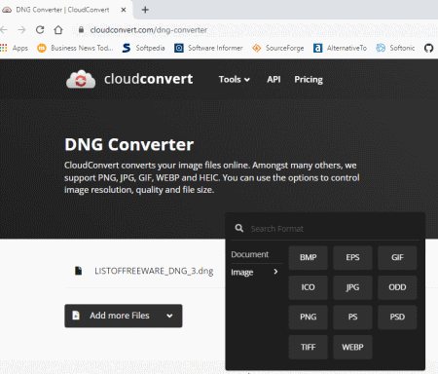Open a new browser tab
This screenshot has height=374, width=438.
click(145, 10)
